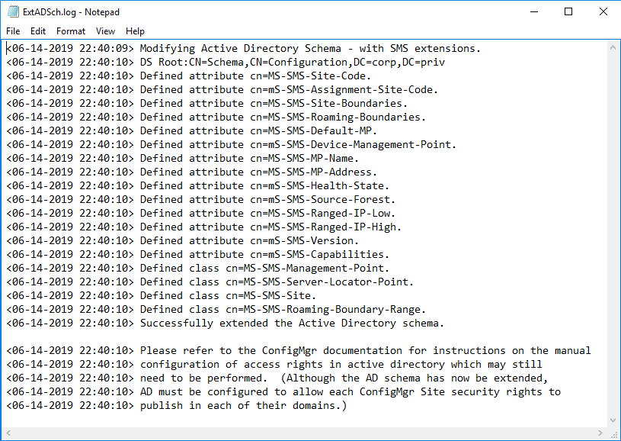Click the 'cn=mS-SMS-Capabilities' attribute text
The image size is (621, 441).
320,254
